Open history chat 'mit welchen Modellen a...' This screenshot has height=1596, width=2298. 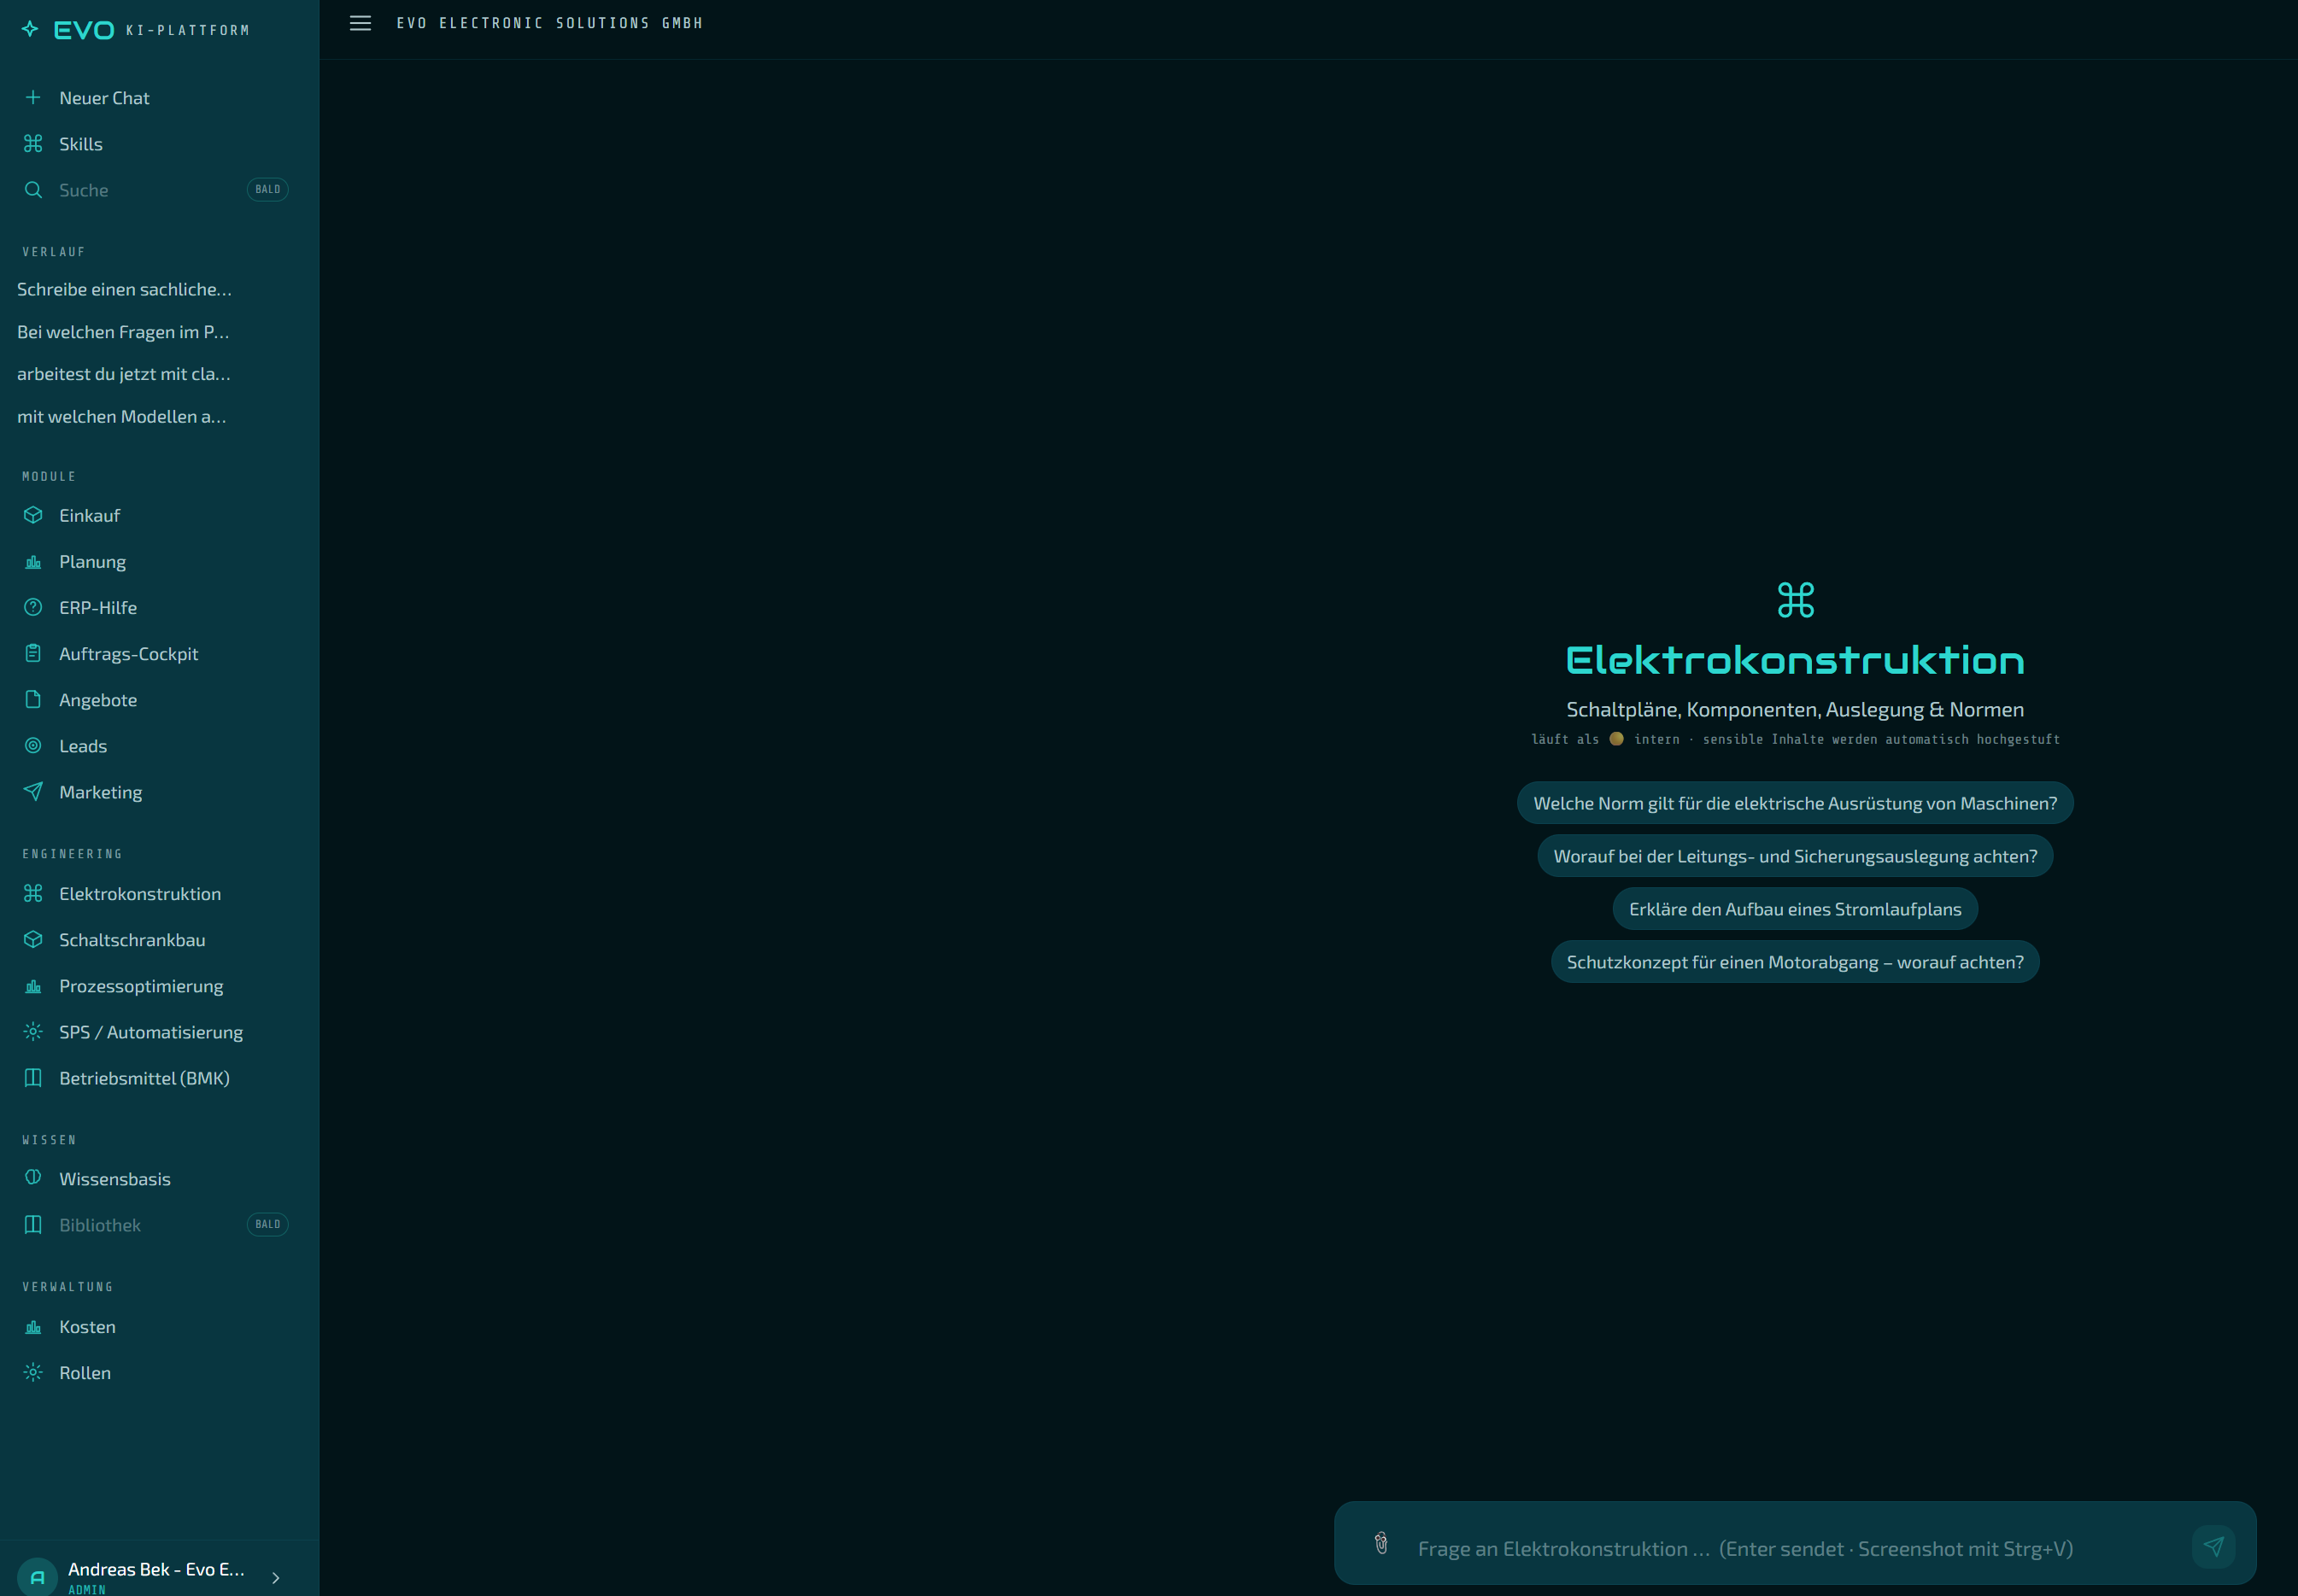pos(121,417)
